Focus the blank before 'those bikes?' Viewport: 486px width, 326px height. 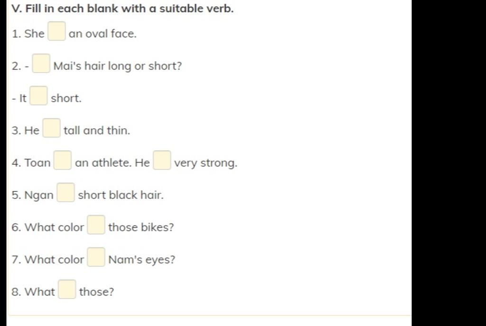(x=96, y=225)
